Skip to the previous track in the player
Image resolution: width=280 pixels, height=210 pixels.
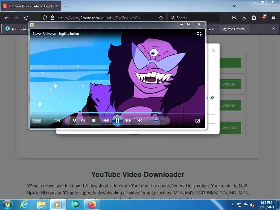[x=106, y=121]
